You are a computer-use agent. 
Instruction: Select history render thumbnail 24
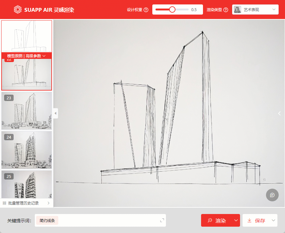click(27, 150)
